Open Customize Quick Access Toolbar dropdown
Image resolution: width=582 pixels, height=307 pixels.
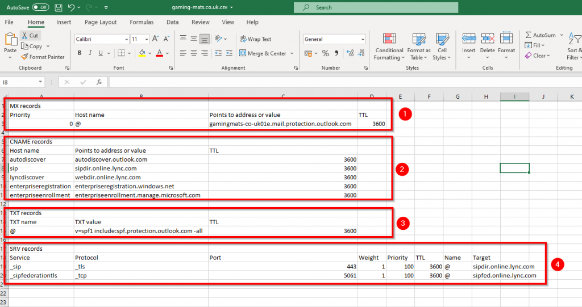pyautogui.click(x=106, y=7)
